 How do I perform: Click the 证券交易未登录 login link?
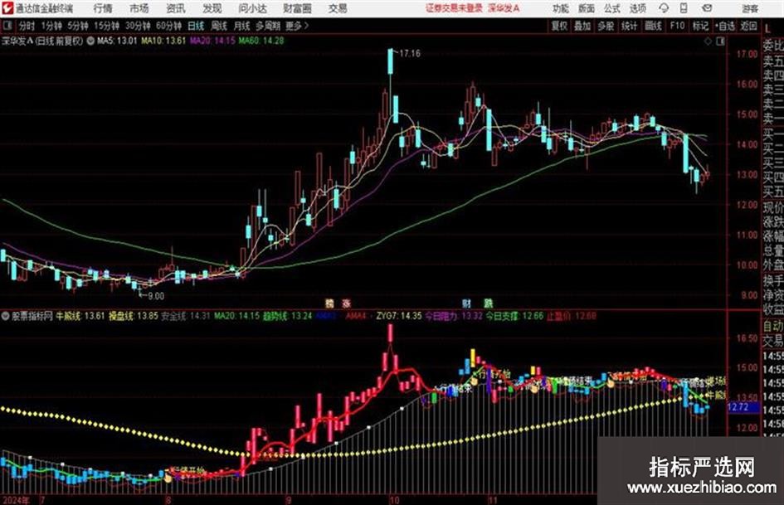coord(454,8)
